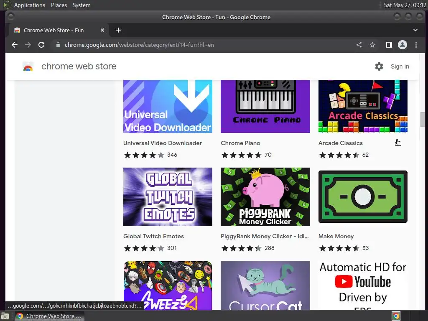Open the Chrome profile avatar

click(x=403, y=45)
